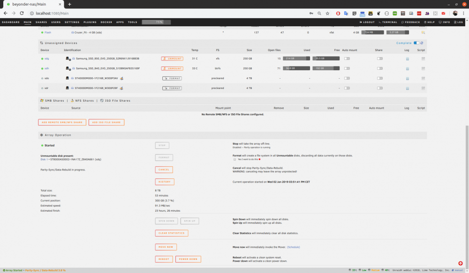
Task: Cancel the Parity-Sync/Data-Rebuild
Action: click(164, 170)
